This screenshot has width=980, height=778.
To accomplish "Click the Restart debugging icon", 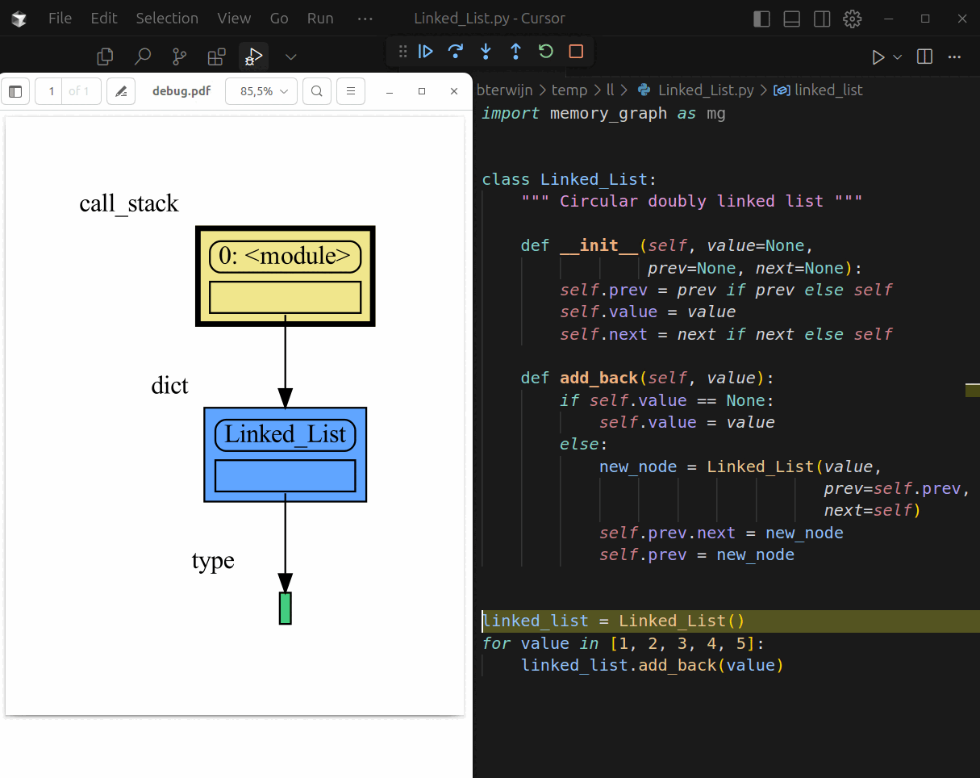I will (x=545, y=51).
